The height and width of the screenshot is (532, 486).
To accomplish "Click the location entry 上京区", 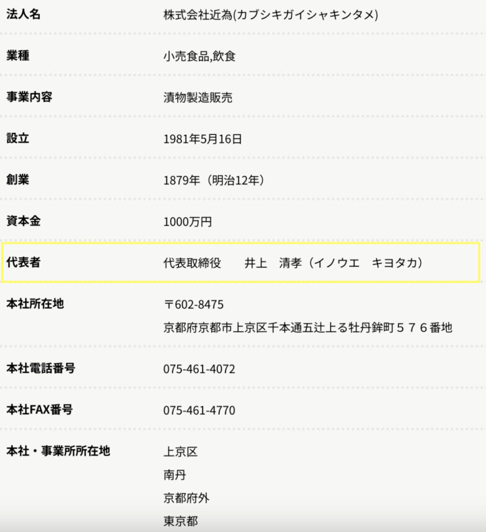I will pos(180,452).
